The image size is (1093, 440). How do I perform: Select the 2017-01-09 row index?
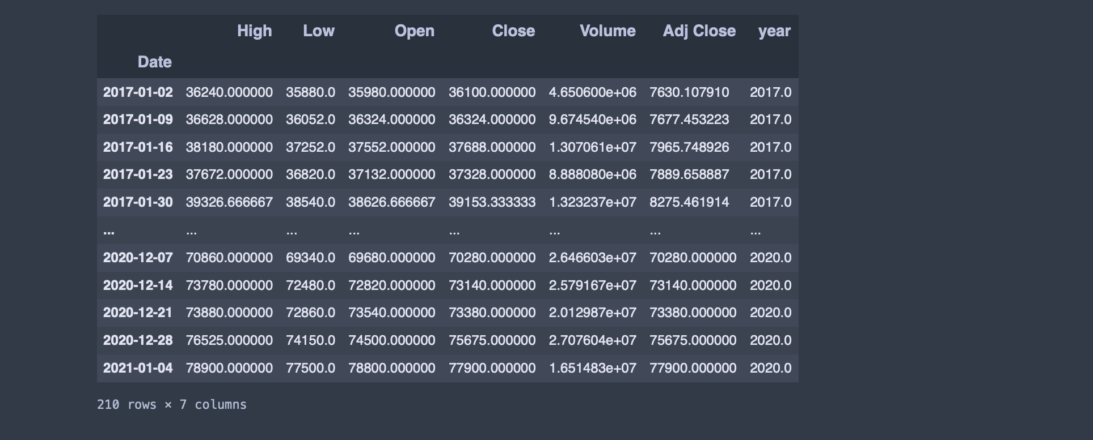pyautogui.click(x=138, y=119)
